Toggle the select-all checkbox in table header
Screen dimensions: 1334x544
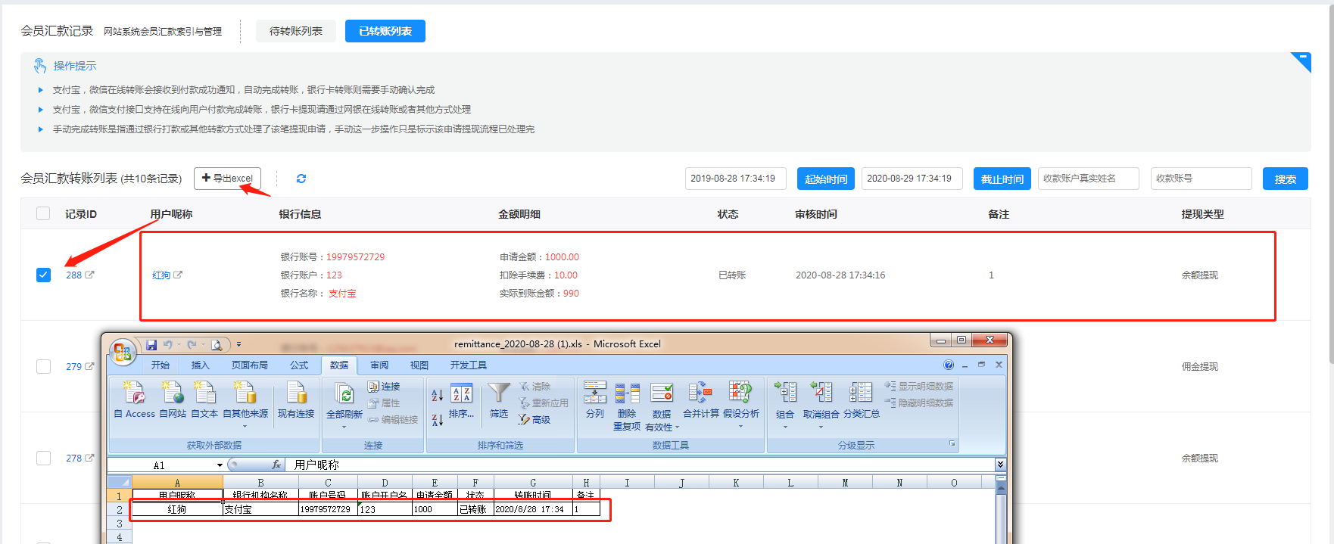(44, 214)
